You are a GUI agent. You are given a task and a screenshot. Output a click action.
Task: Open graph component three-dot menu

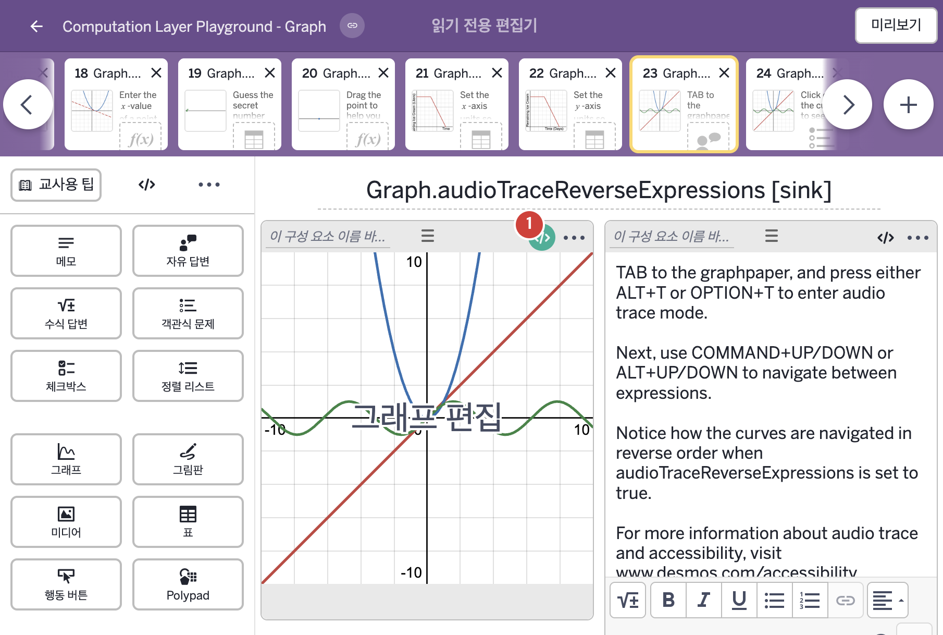click(x=574, y=238)
